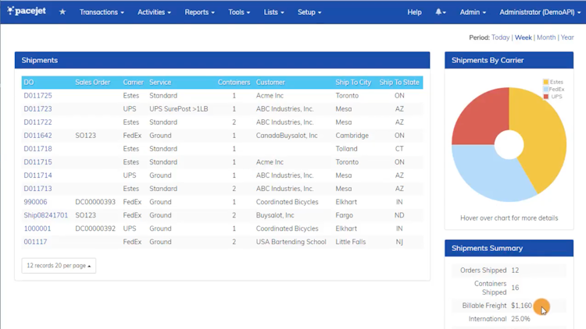Open the Setup menu

click(309, 12)
